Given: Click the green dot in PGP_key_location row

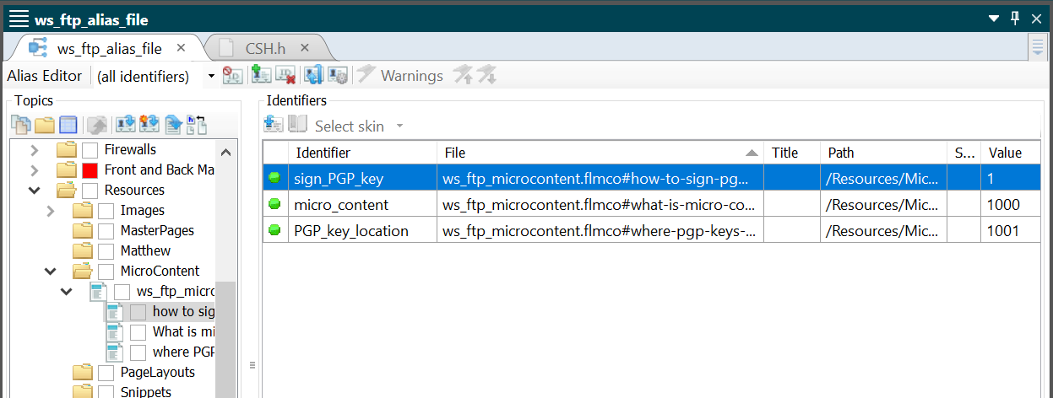Looking at the screenshot, I should tap(274, 231).
